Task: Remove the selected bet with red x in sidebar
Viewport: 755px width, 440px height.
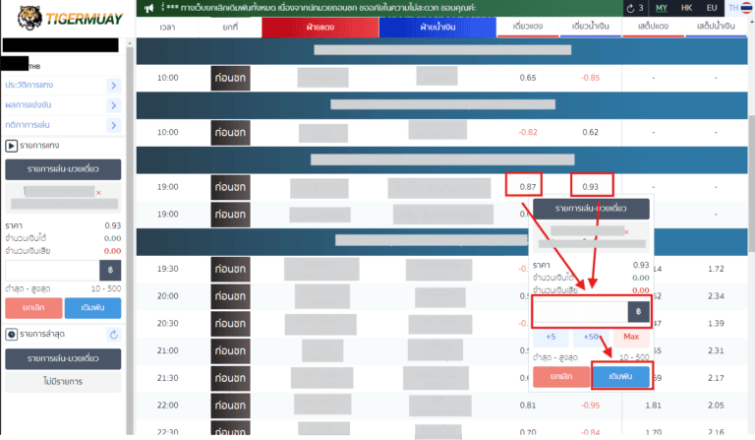Action: tap(97, 192)
